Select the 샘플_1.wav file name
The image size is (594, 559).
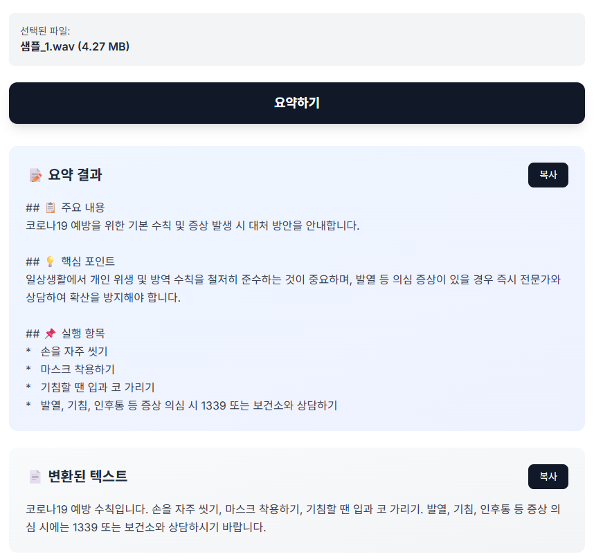[x=75, y=46]
